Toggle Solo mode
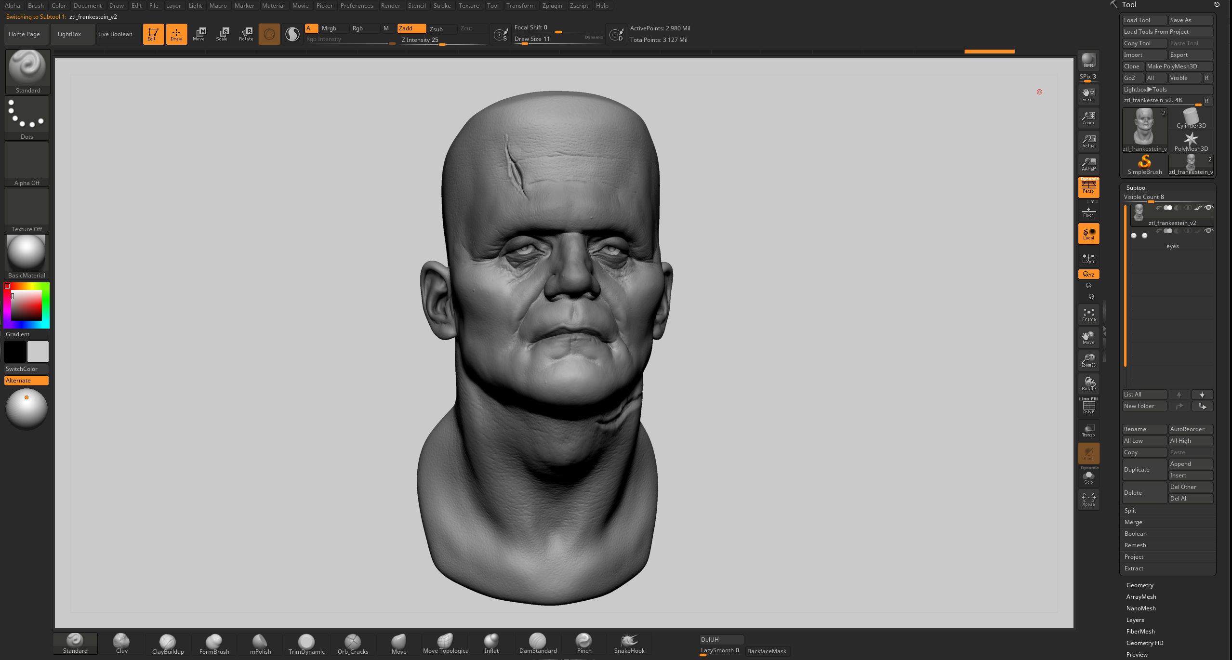Image resolution: width=1232 pixels, height=660 pixels. pyautogui.click(x=1088, y=476)
